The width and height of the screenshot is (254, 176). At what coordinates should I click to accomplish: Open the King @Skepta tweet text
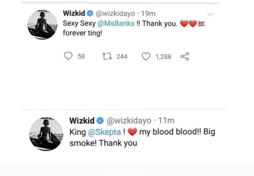pos(142,137)
